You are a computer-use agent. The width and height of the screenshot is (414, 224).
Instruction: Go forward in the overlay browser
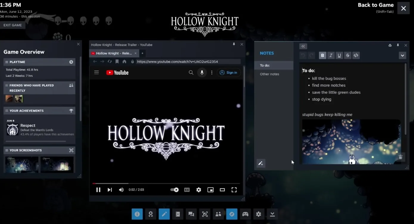[x=102, y=62]
